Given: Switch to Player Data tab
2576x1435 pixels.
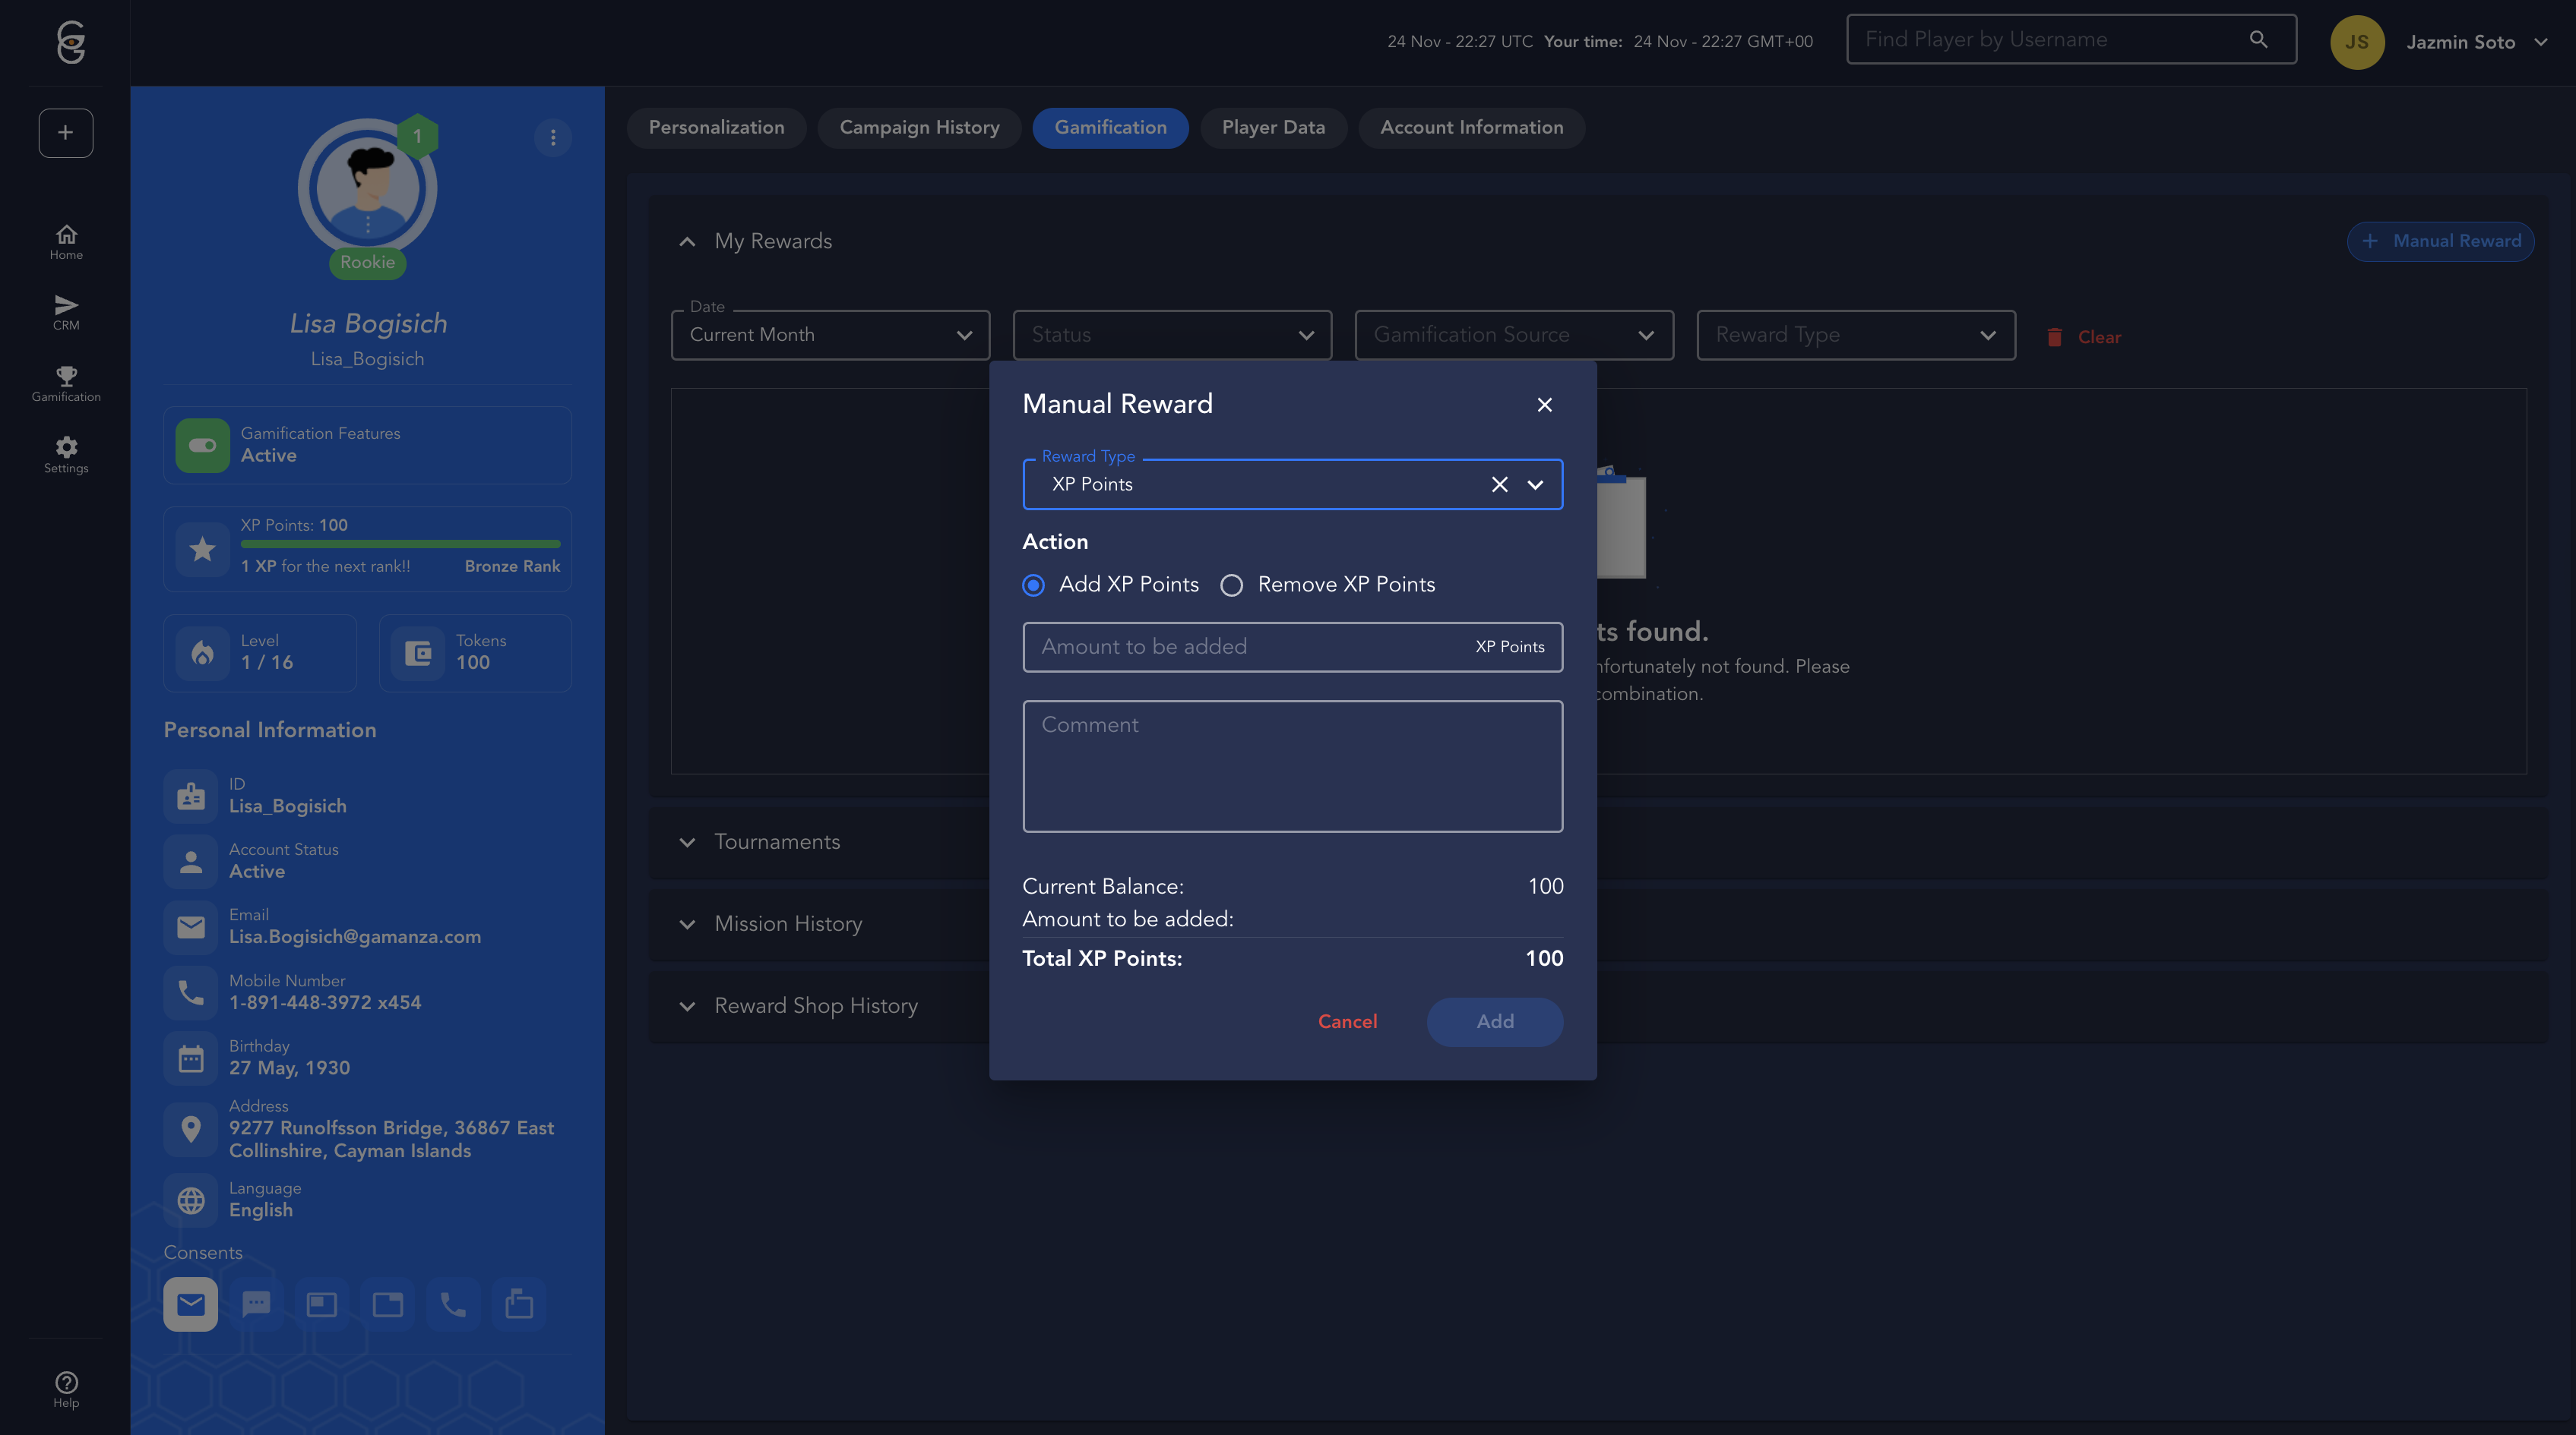Looking at the screenshot, I should tap(1273, 128).
